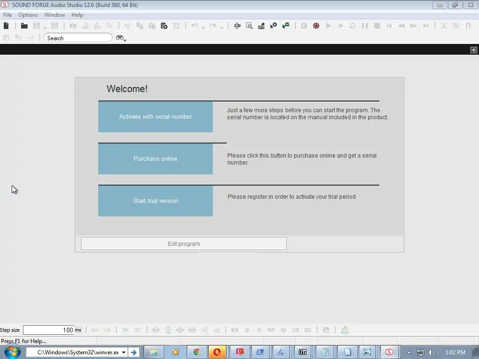Image resolution: width=479 pixels, height=359 pixels.
Task: Click the 'Welcome!' heading text
Action: (x=127, y=89)
